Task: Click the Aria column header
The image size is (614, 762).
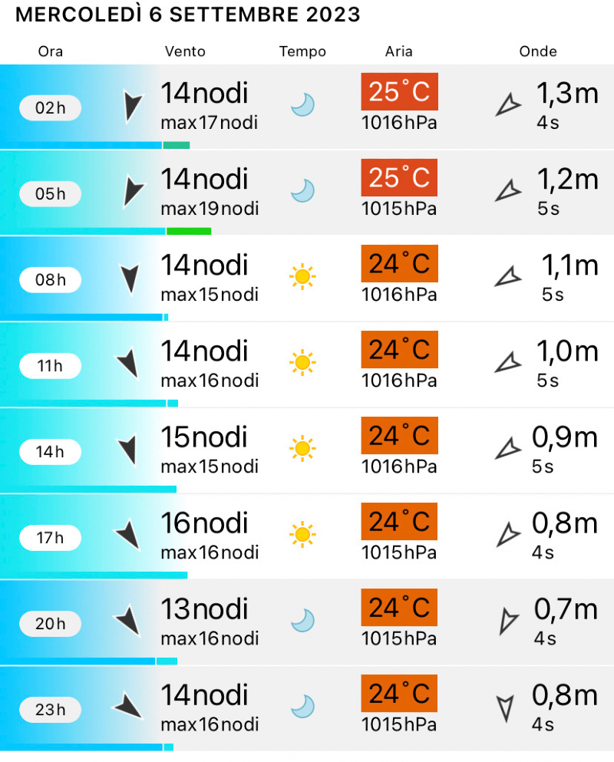Action: (x=399, y=51)
